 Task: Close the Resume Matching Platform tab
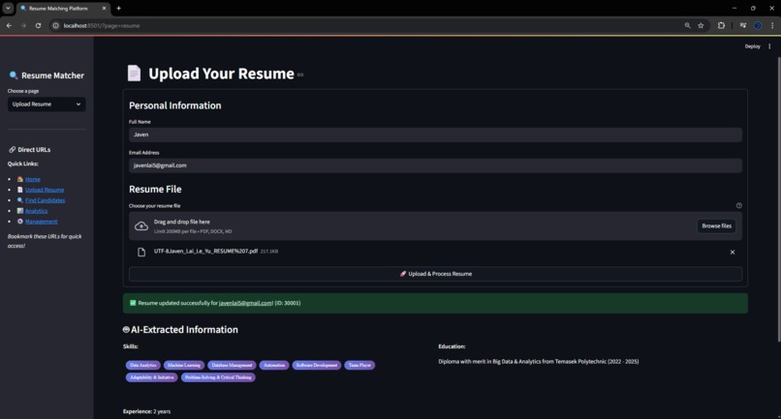pyautogui.click(x=104, y=8)
